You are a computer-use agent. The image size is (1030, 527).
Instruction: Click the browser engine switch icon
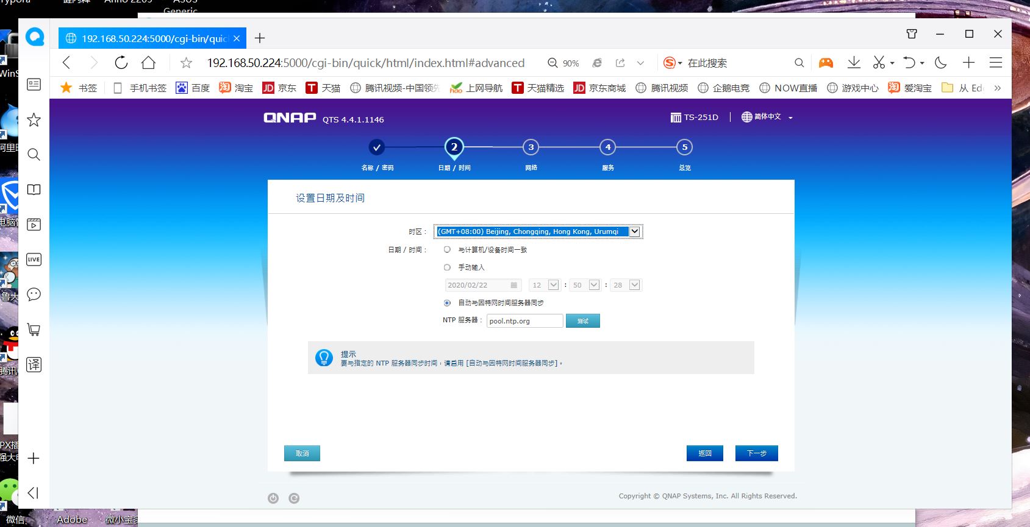point(598,63)
